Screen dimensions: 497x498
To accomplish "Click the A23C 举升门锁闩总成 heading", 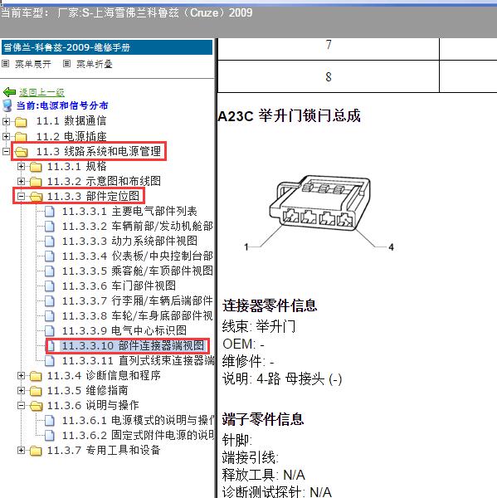I will pos(290,115).
